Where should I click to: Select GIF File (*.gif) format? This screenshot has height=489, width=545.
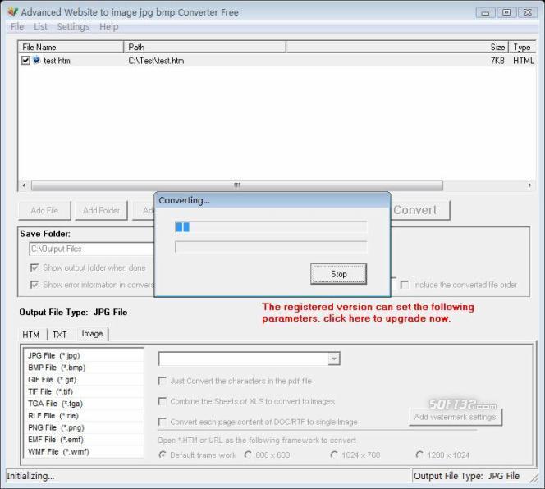pyautogui.click(x=84, y=380)
